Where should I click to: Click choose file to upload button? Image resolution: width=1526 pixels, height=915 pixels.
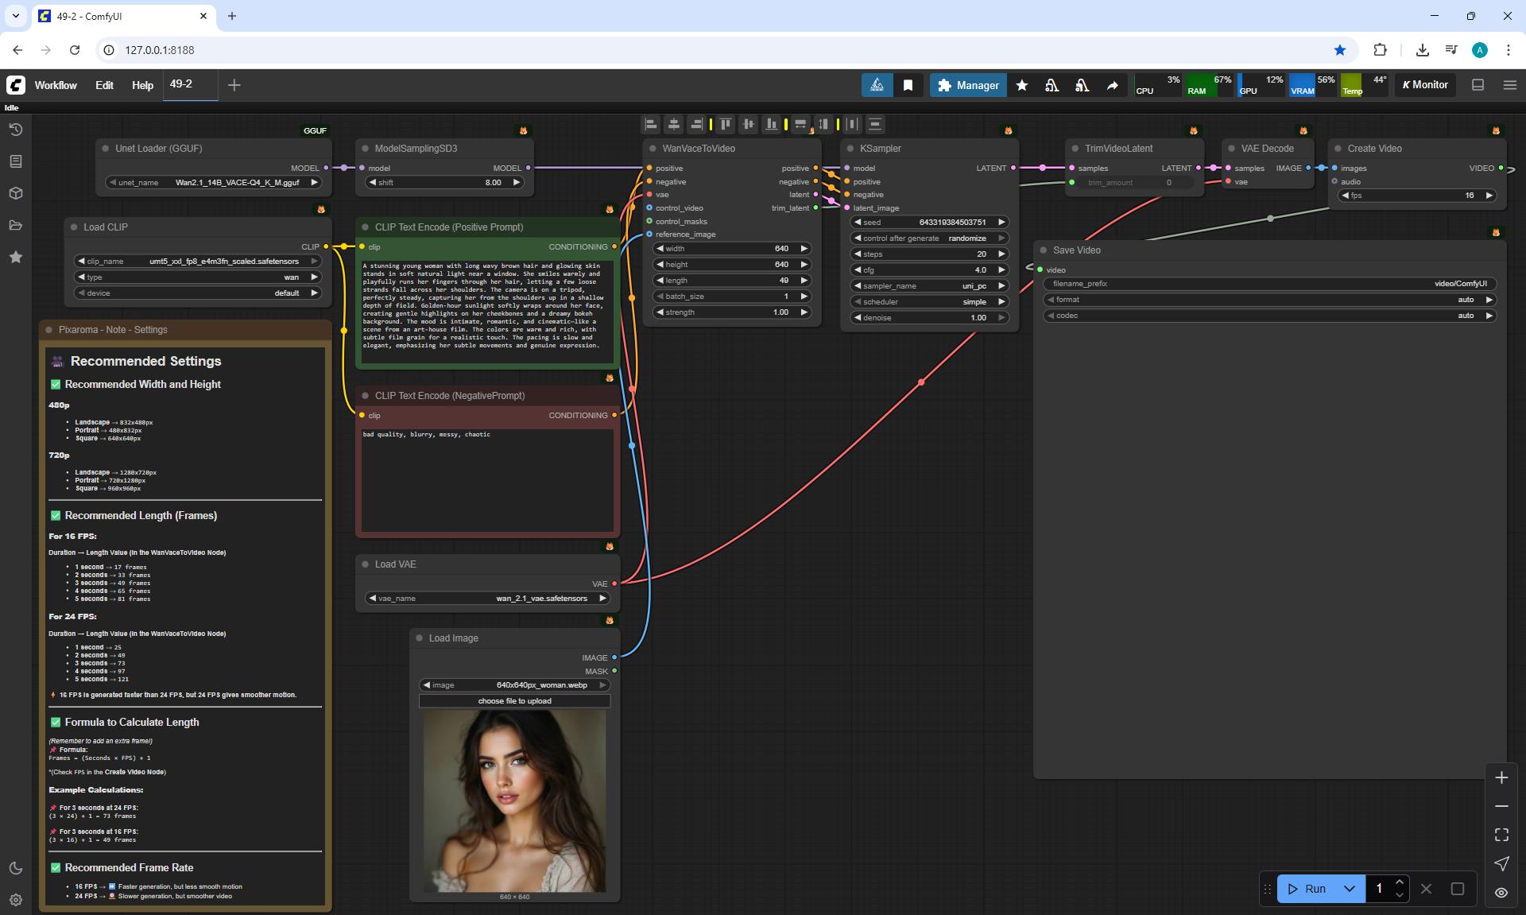point(514,701)
